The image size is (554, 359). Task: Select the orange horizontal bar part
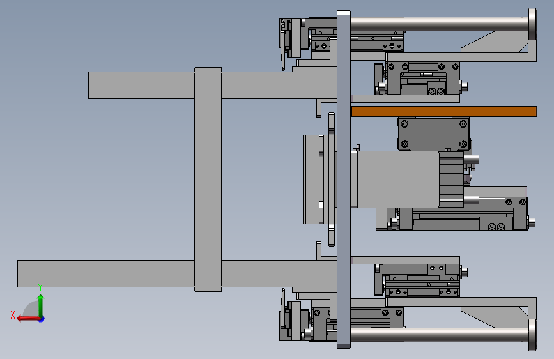click(443, 111)
